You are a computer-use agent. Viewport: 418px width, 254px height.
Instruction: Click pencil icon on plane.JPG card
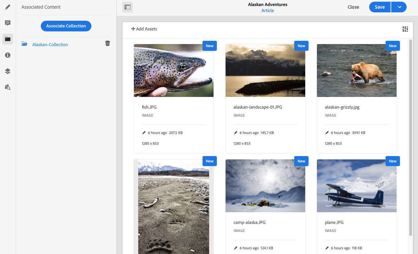point(327,248)
